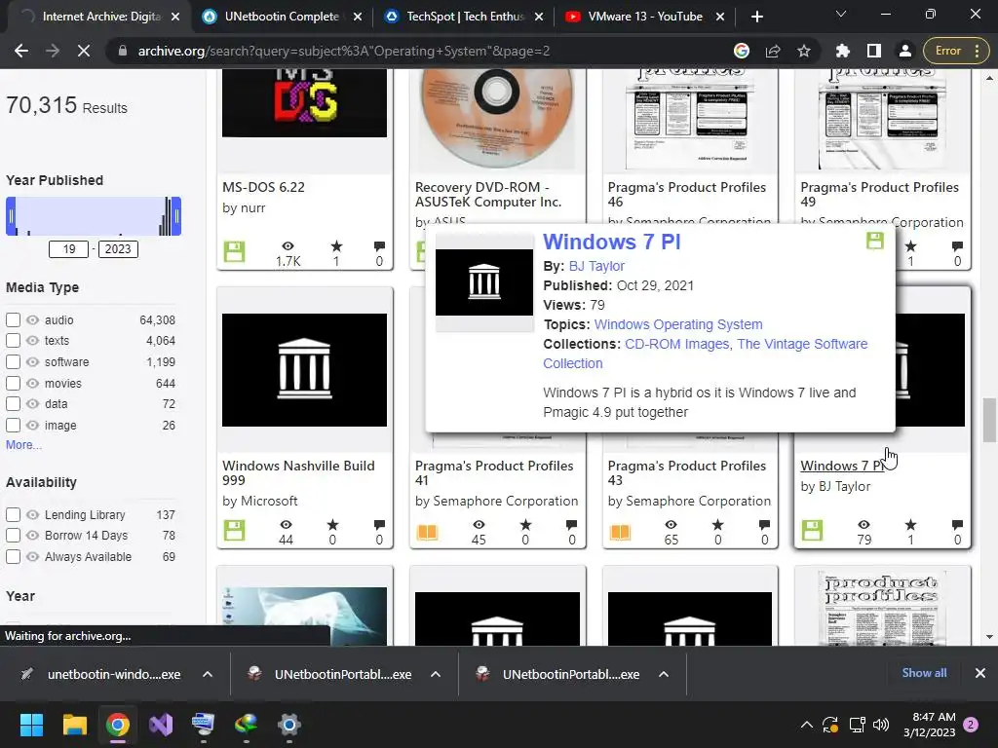Switch to the UNetbootin Complete tab

point(282,17)
